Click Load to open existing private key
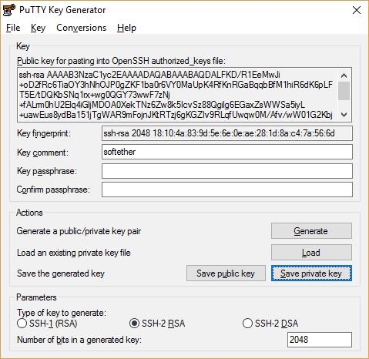The width and height of the screenshot is (369, 359). coord(311,253)
